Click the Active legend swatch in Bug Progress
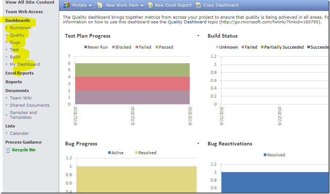The width and height of the screenshot is (330, 194). click(109, 153)
